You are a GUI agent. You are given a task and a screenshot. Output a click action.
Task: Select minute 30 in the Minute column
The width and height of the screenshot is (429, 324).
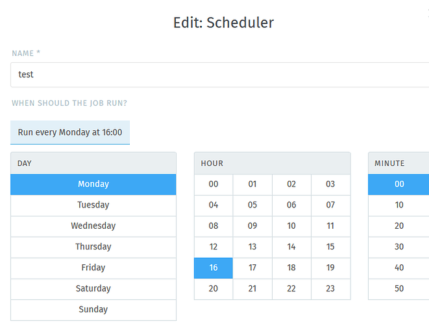(x=399, y=247)
